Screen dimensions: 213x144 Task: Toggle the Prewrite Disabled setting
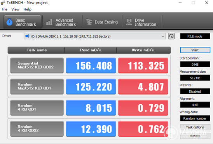pyautogui.click(x=195, y=91)
